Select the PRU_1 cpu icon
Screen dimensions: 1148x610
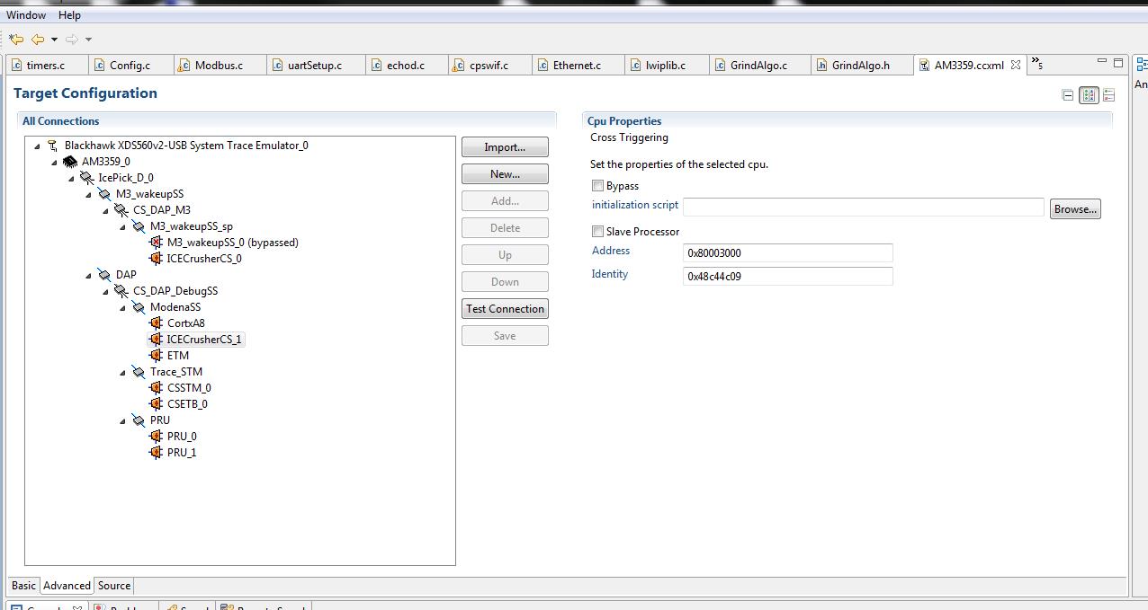[156, 453]
